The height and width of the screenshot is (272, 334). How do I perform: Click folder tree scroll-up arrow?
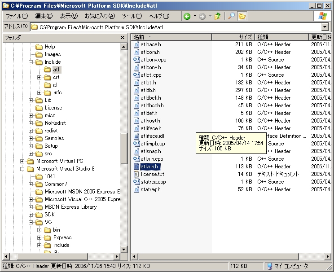coord(124,47)
